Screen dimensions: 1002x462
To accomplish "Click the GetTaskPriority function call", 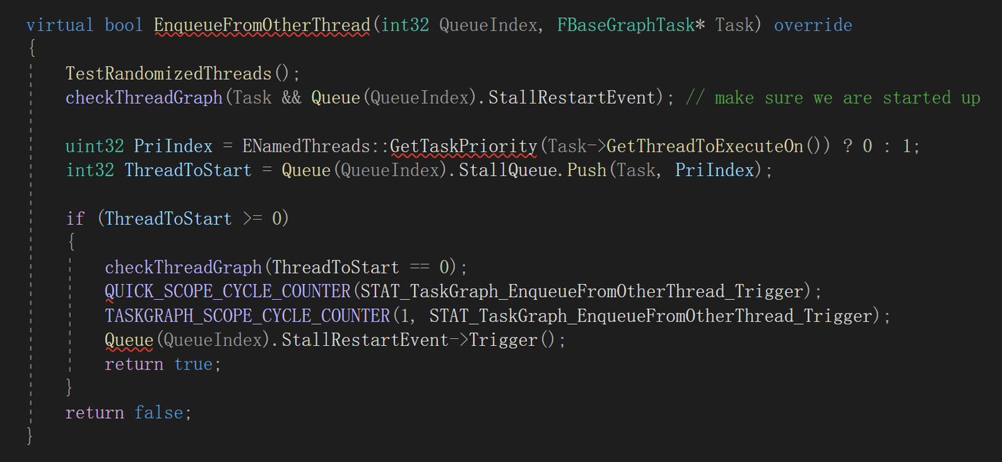I will pyautogui.click(x=463, y=147).
